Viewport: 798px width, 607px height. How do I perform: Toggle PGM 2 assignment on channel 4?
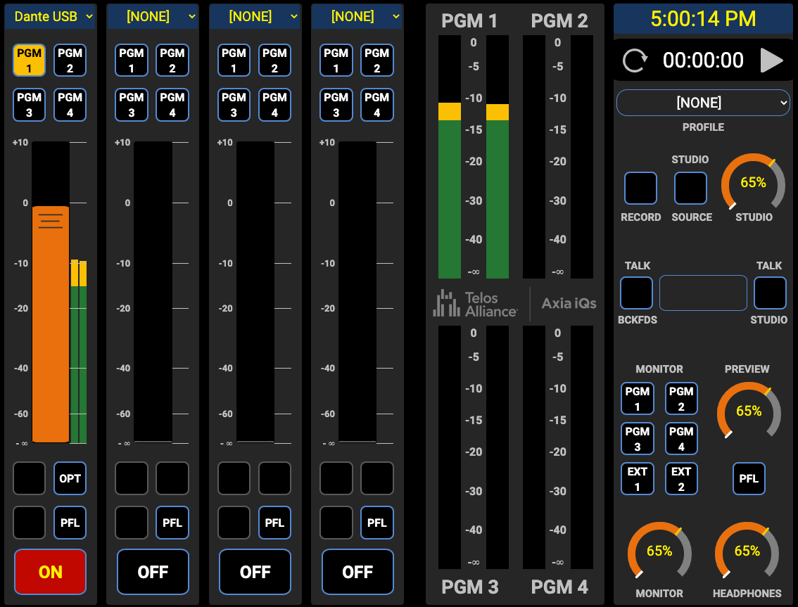click(x=376, y=60)
